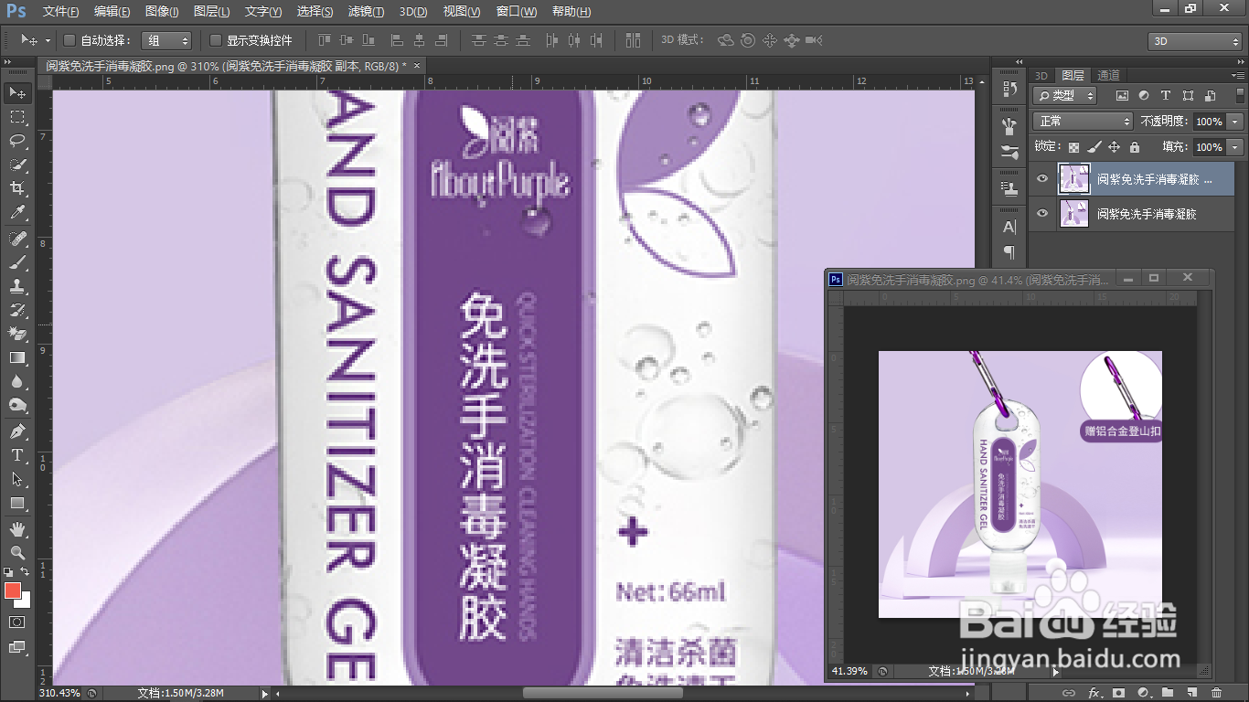The image size is (1249, 702).
Task: Click the Delete layer trash icon
Action: pos(1216,693)
